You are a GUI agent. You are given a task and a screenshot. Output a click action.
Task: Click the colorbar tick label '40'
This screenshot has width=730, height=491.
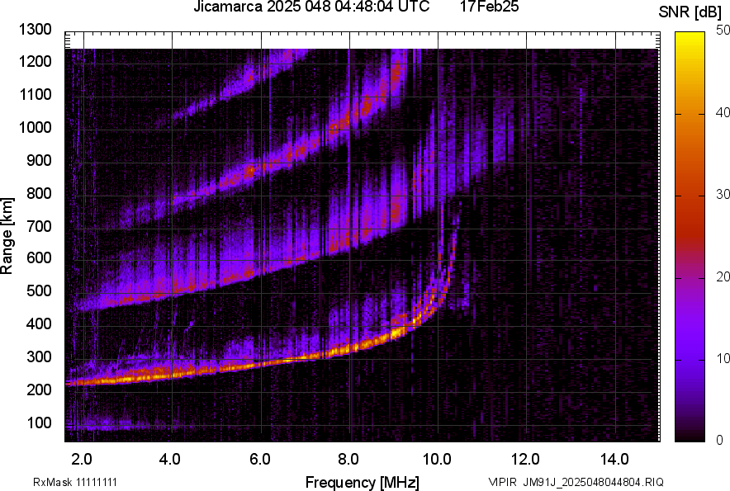723,112
